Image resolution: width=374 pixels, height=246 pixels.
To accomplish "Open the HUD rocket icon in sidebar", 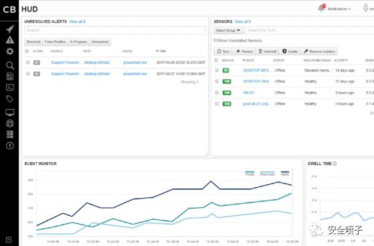I will click(10, 29).
